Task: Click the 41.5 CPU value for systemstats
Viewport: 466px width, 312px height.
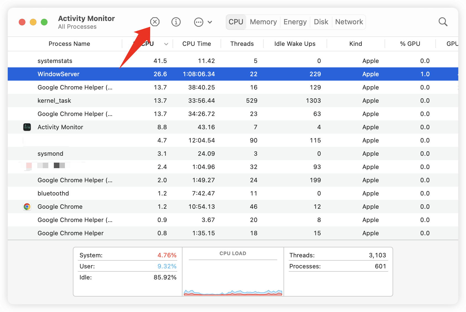Action: 160,61
